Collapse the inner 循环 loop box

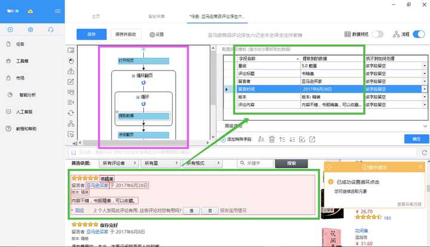[138, 97]
